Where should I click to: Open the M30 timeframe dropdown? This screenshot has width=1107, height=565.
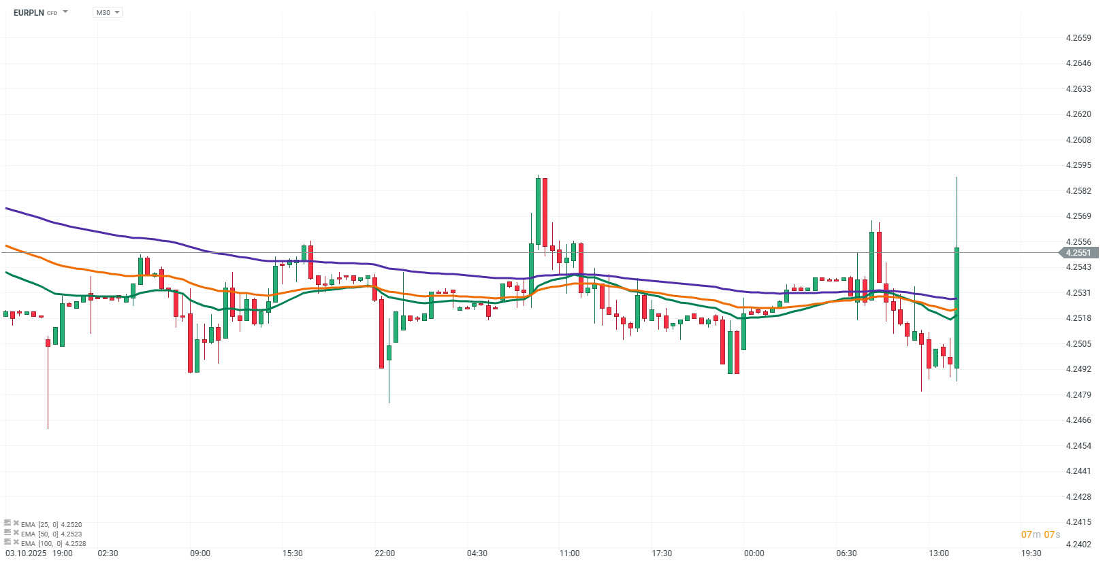click(108, 12)
